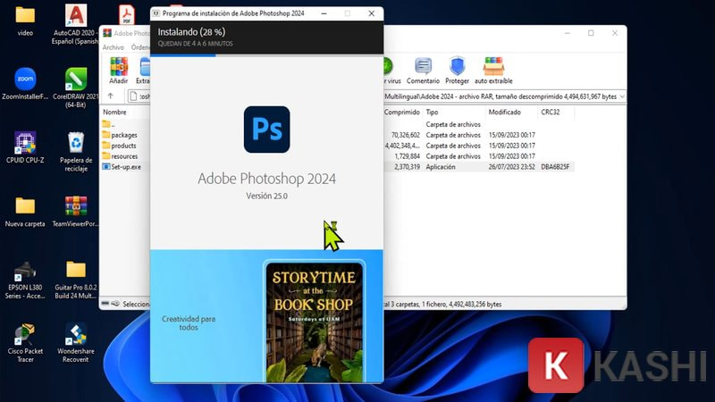
Task: Minimize the WinRAR window
Action: click(x=568, y=33)
